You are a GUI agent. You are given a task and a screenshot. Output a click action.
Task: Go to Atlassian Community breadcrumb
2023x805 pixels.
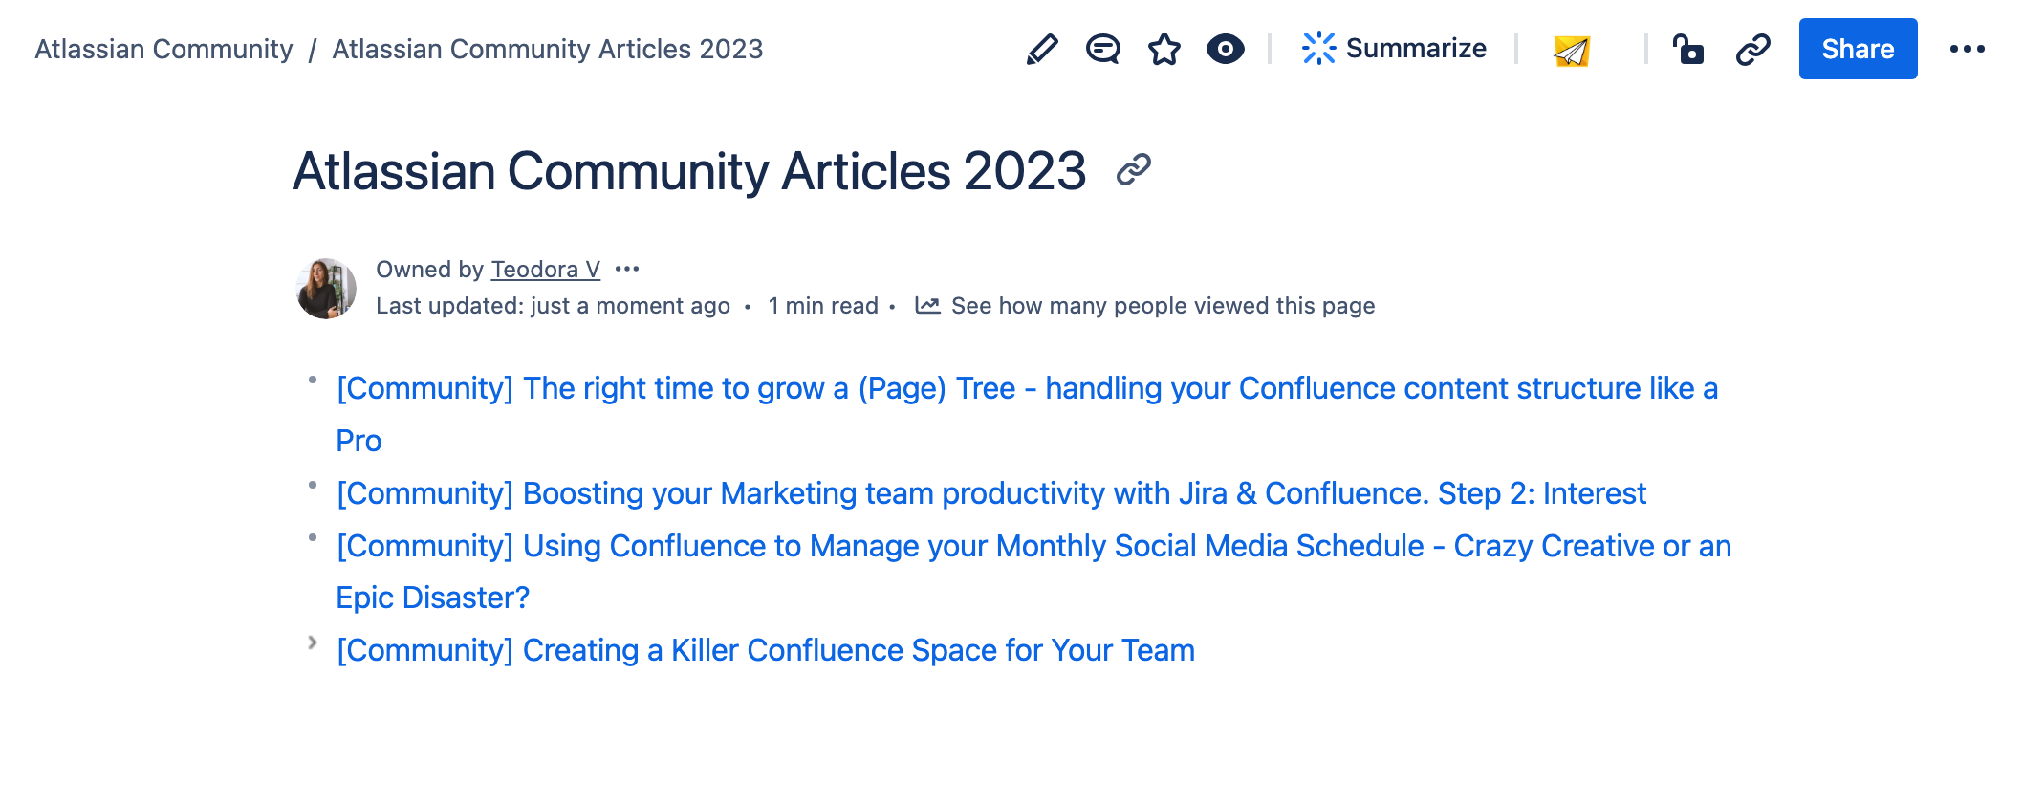tap(164, 49)
